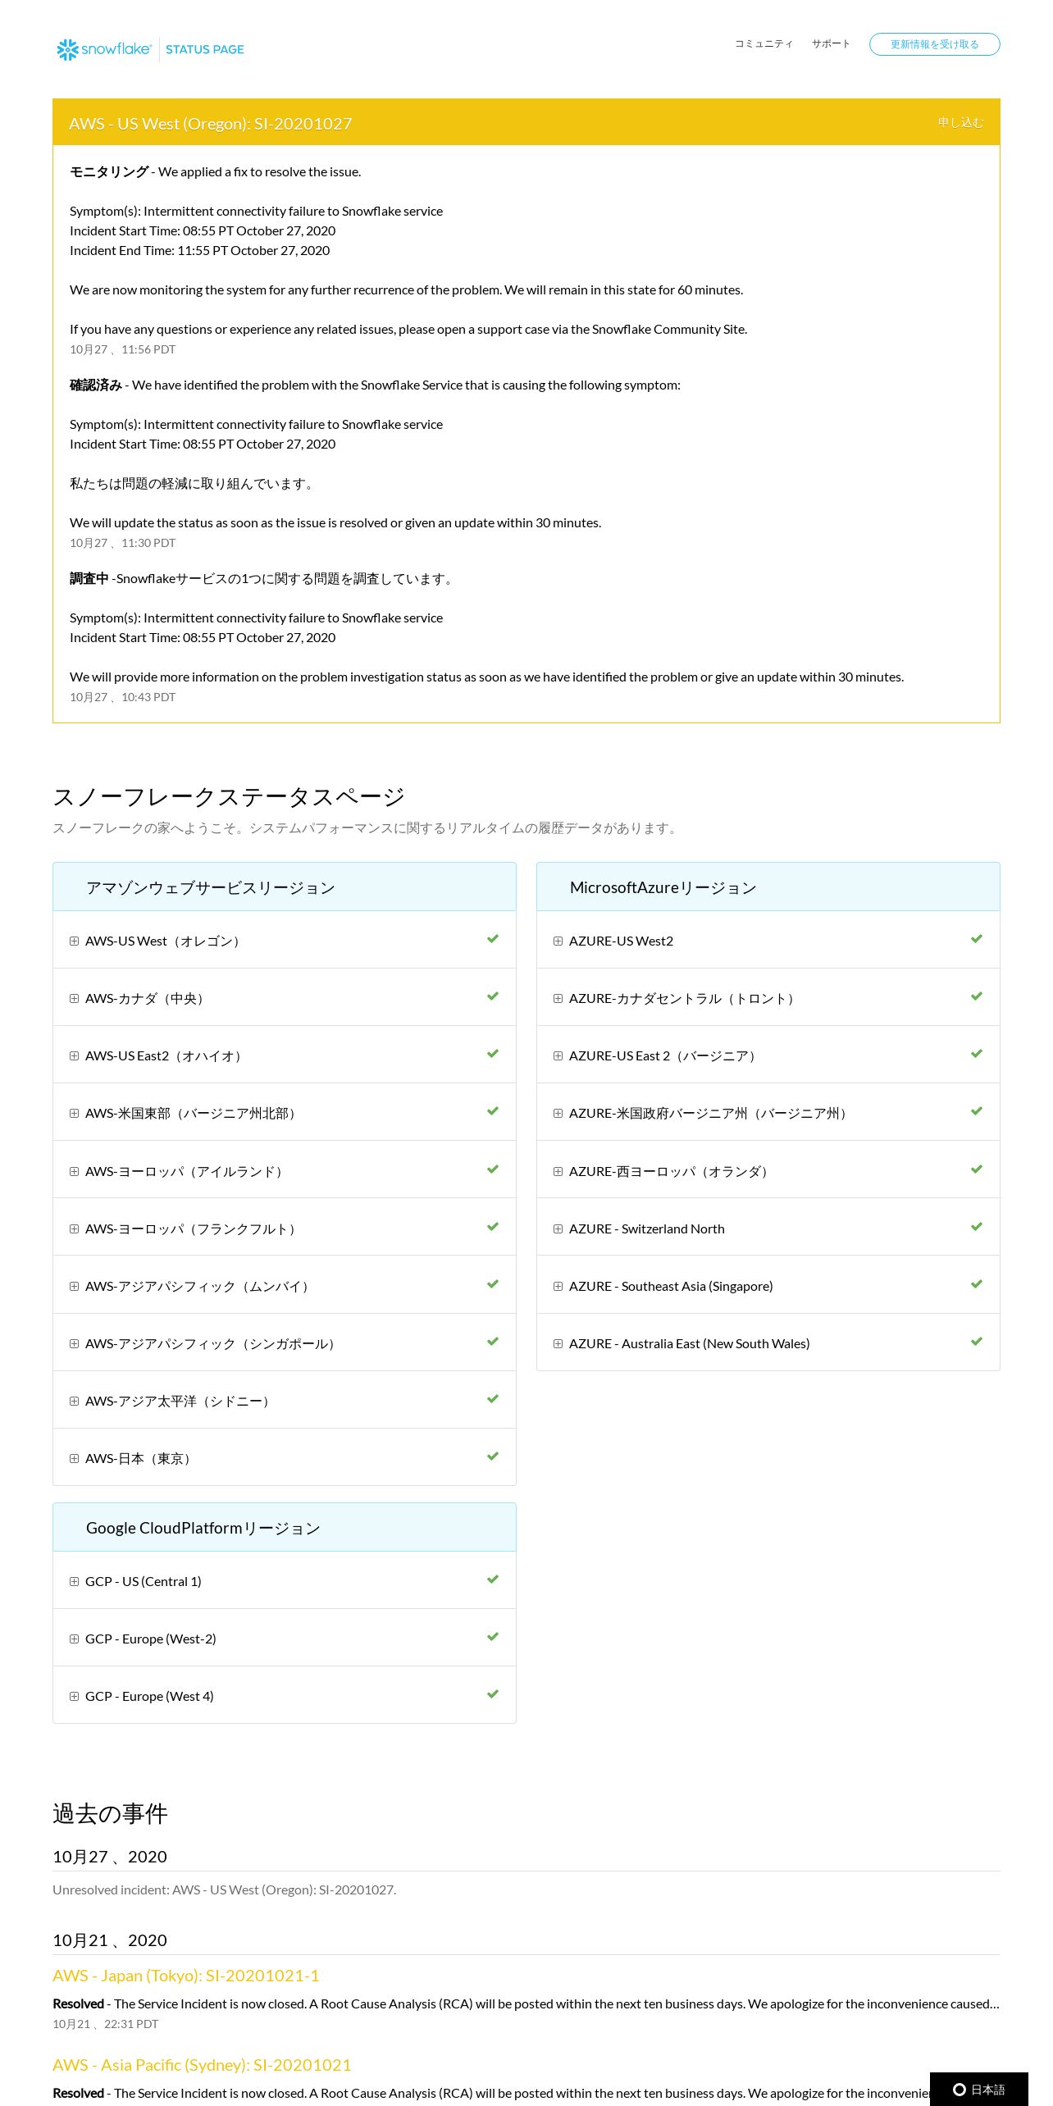The height and width of the screenshot is (2106, 1053).
Task: Click status checkmark for AZURE-US East 2
Action: click(977, 1054)
